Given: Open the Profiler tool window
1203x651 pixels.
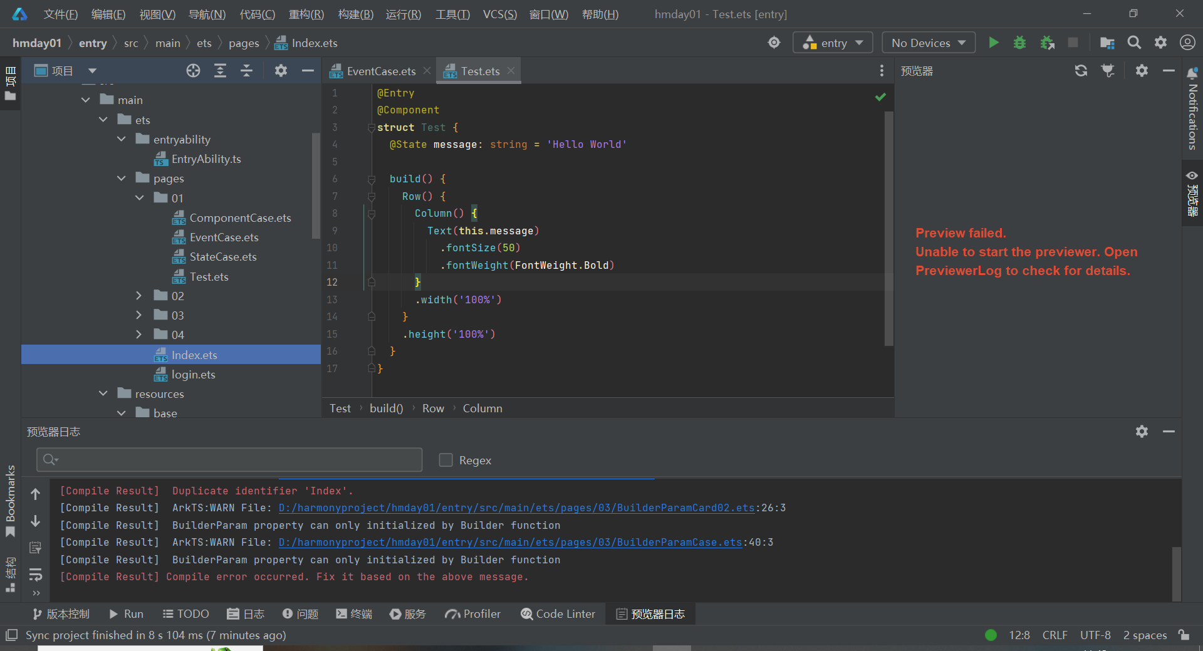Looking at the screenshot, I should tap(473, 614).
